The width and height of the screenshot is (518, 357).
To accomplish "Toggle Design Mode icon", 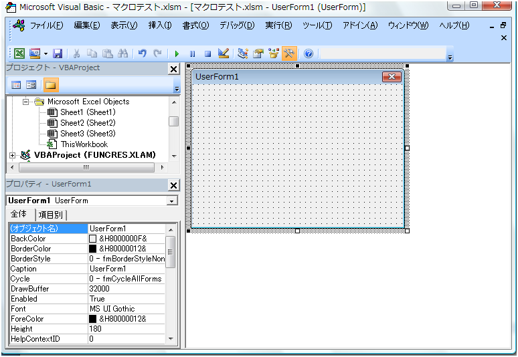I will click(224, 53).
